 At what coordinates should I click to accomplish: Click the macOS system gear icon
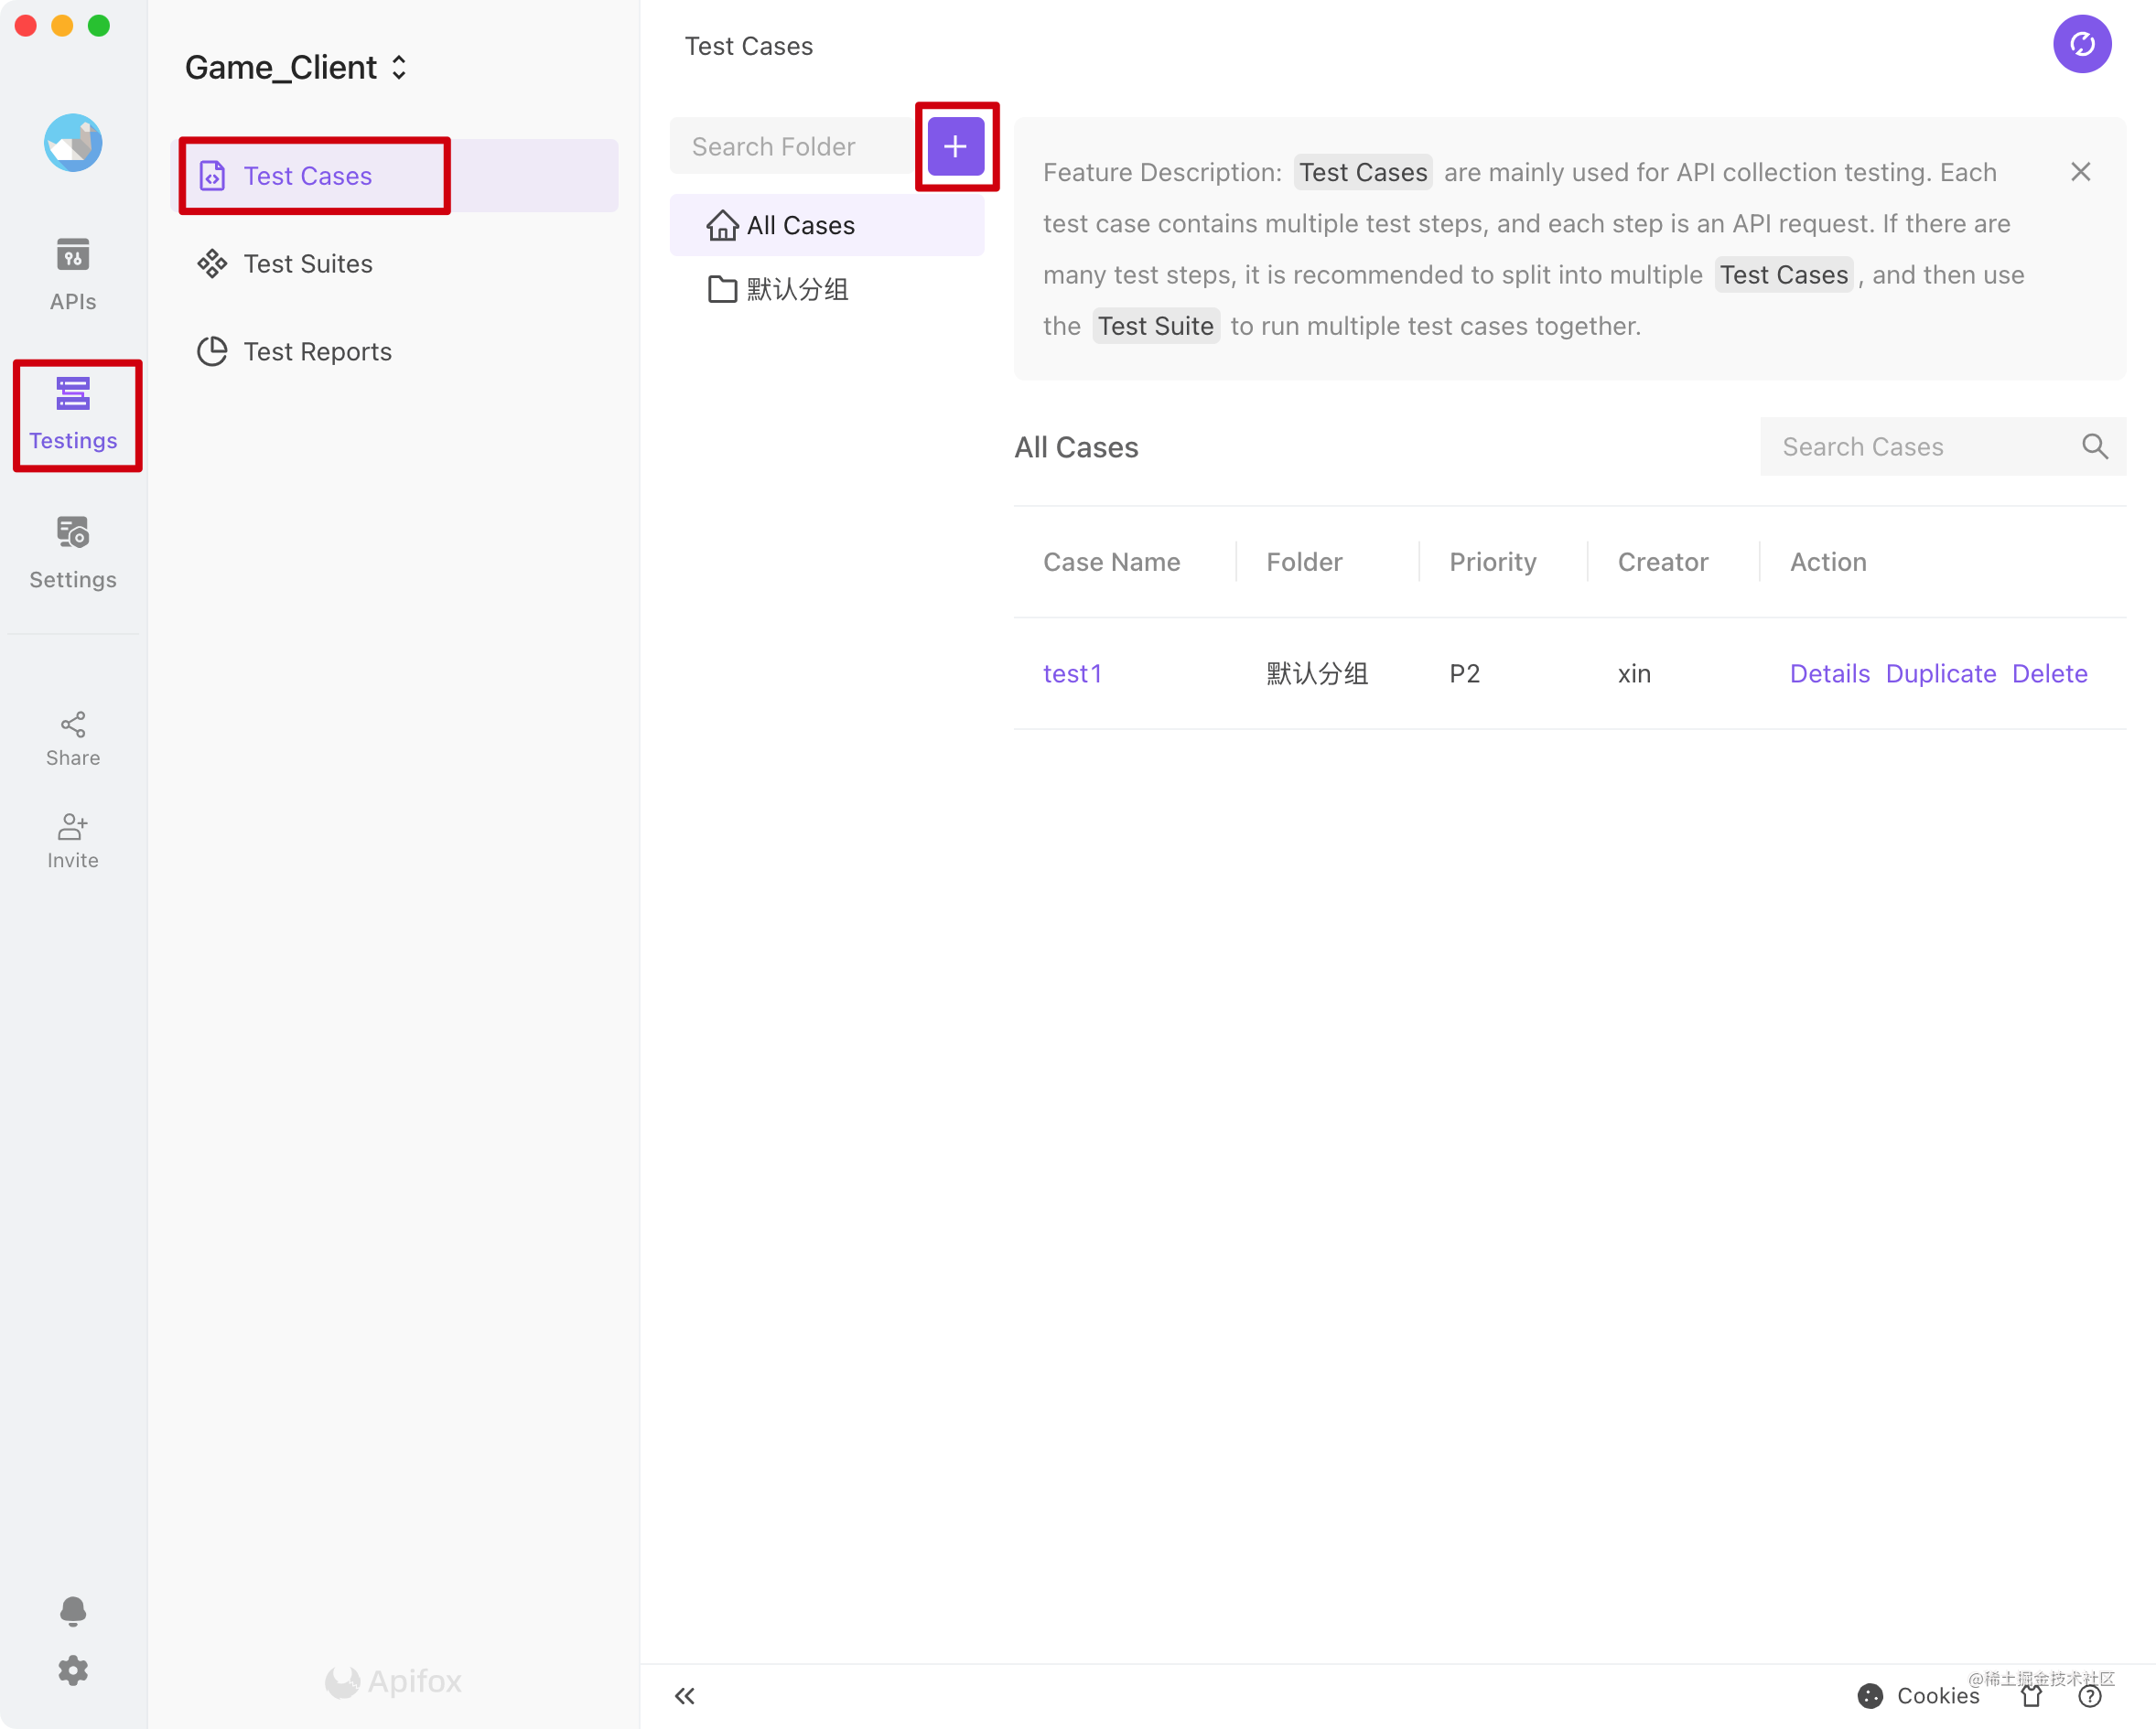pos(72,1669)
